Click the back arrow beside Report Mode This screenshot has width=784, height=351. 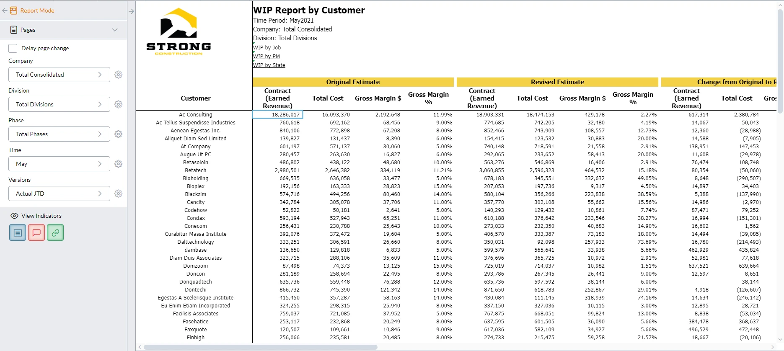coord(5,10)
